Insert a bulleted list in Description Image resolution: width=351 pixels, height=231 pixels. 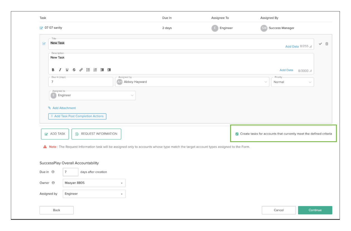tap(88, 70)
